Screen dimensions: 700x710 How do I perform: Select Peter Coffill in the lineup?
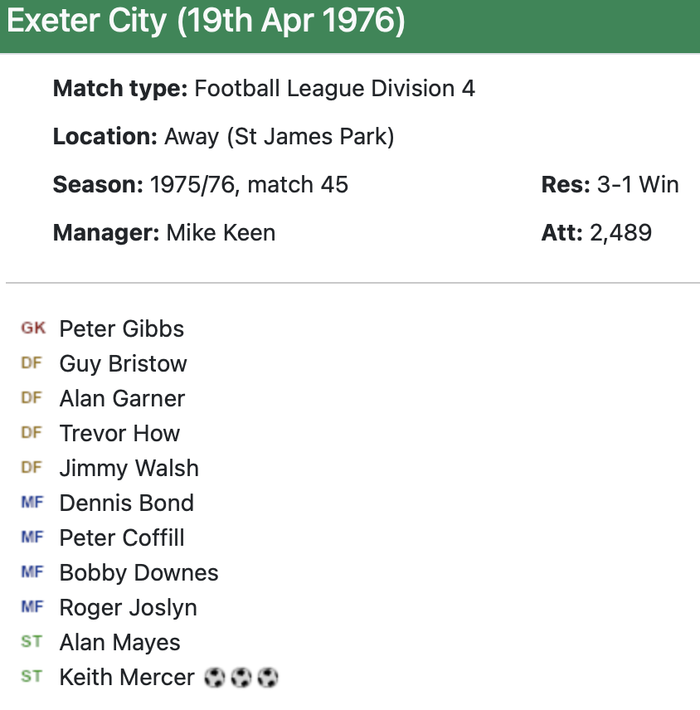click(122, 537)
